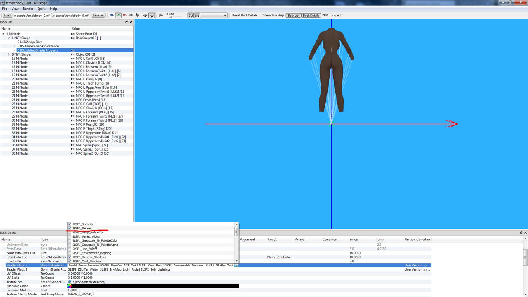Enable SLSF1_Temp_Refraction flag

click(x=70, y=232)
